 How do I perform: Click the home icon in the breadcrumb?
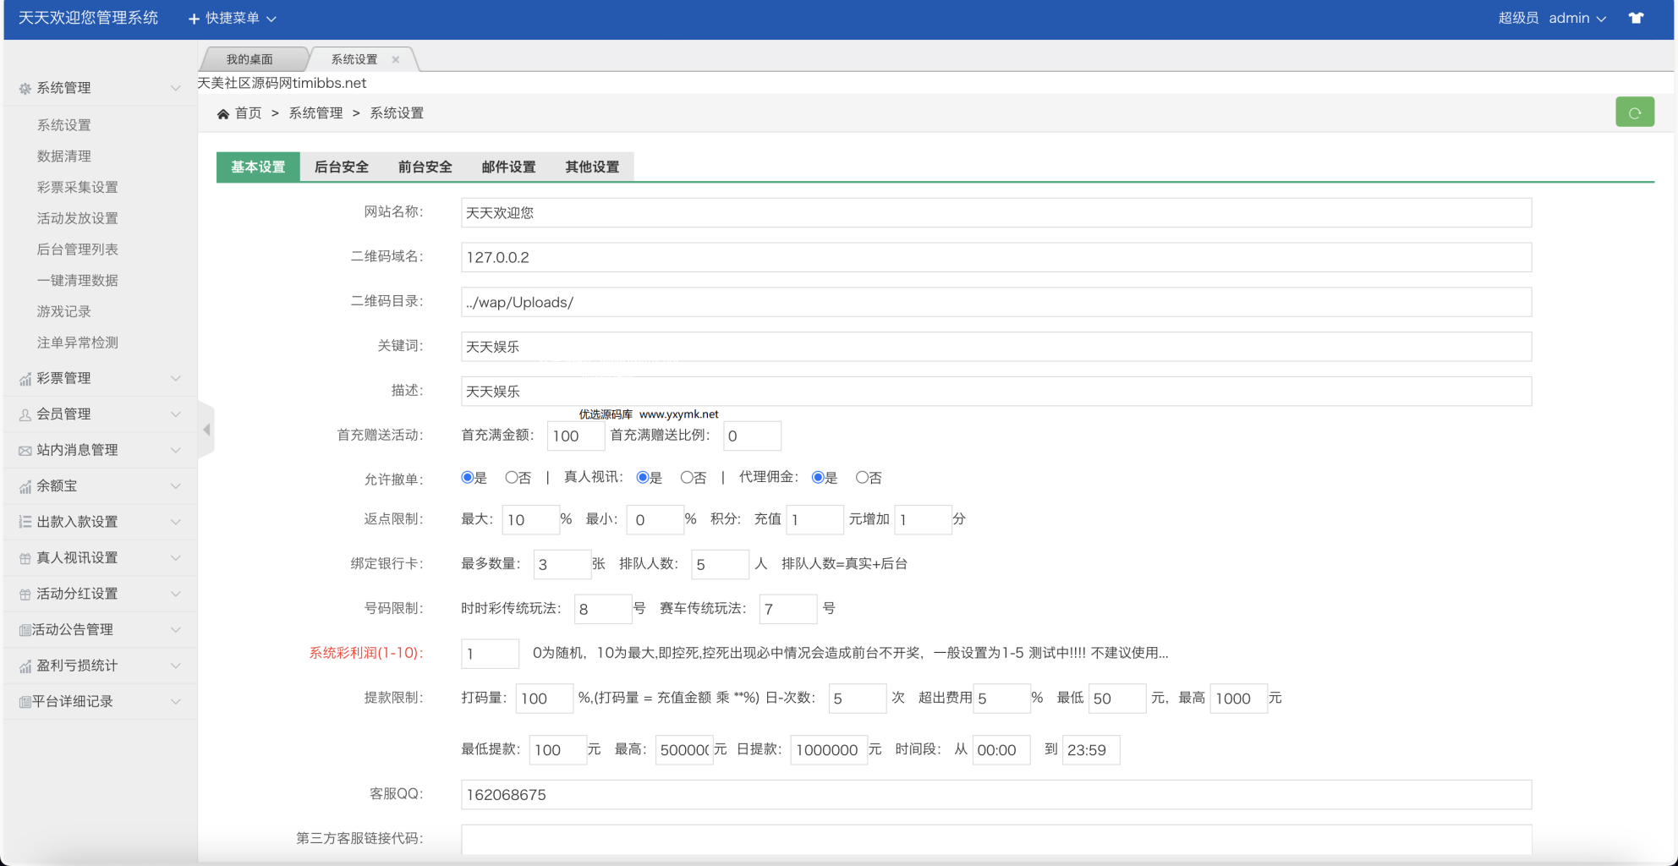(222, 112)
